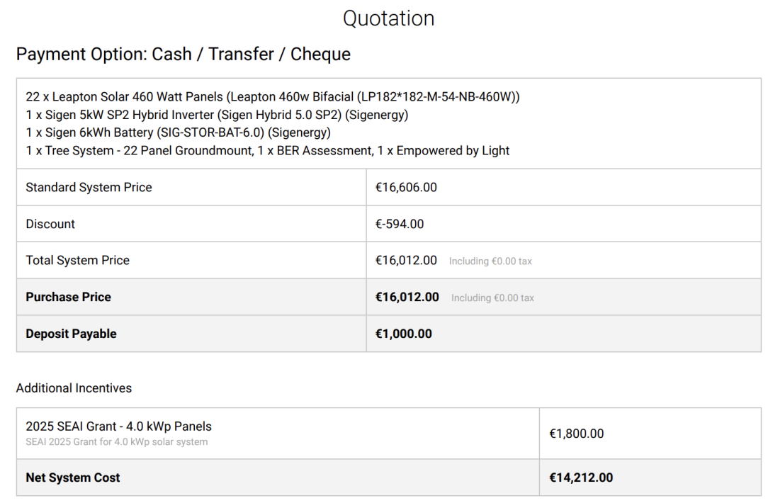
Task: Click the Standard System Price label
Action: 89,187
